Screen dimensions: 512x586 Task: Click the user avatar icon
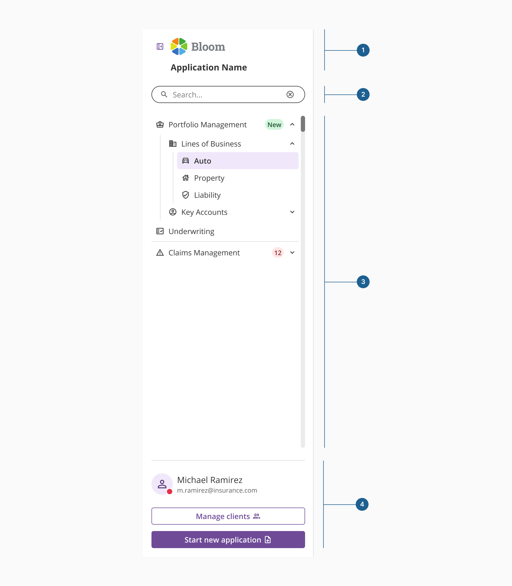[x=162, y=484]
